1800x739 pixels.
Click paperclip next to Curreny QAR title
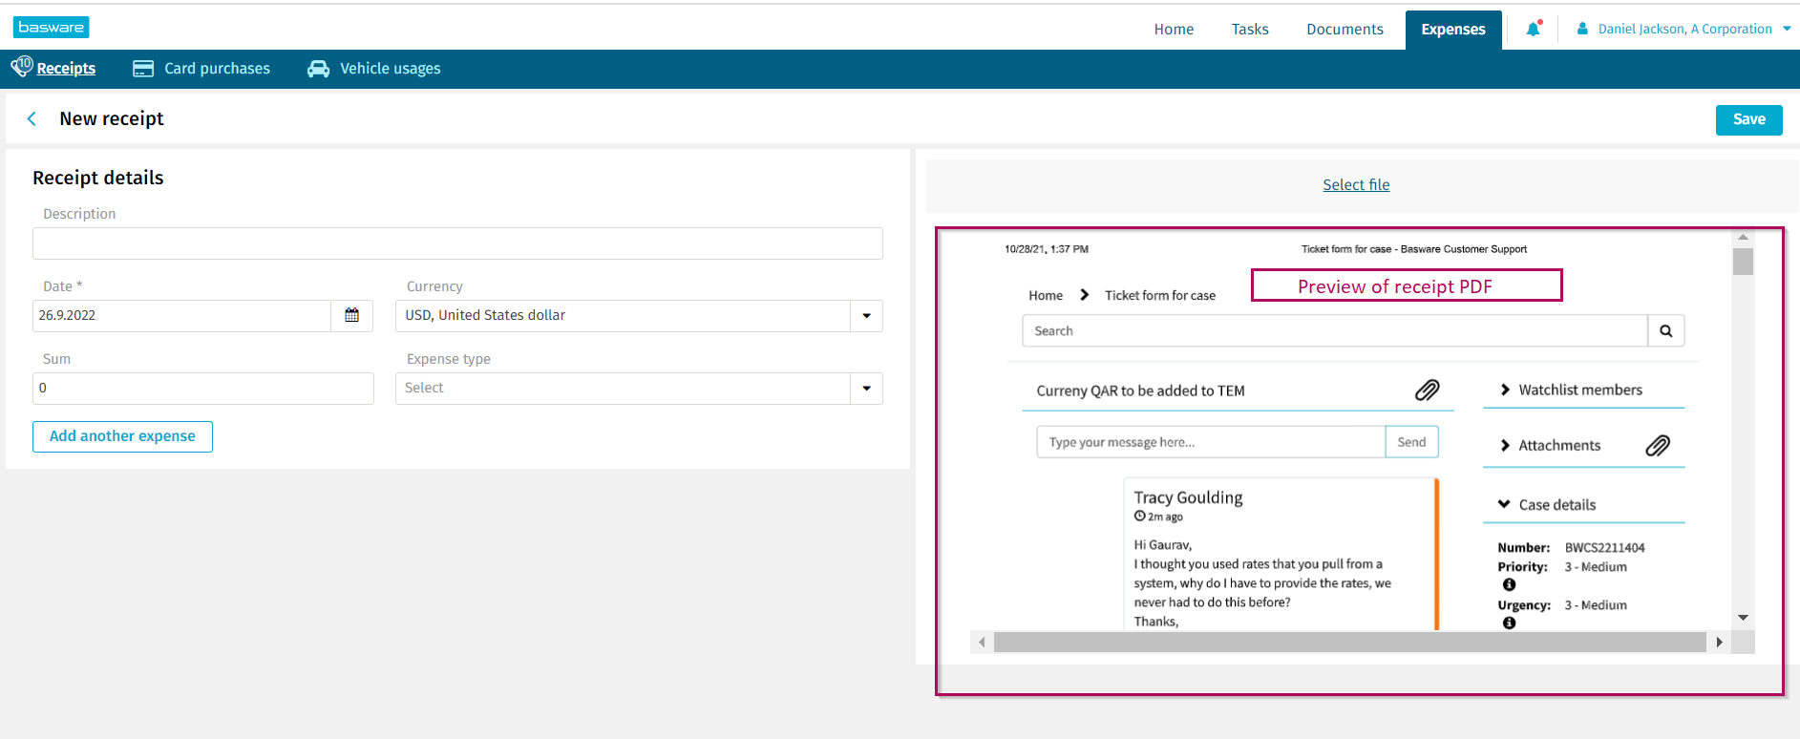(1428, 390)
